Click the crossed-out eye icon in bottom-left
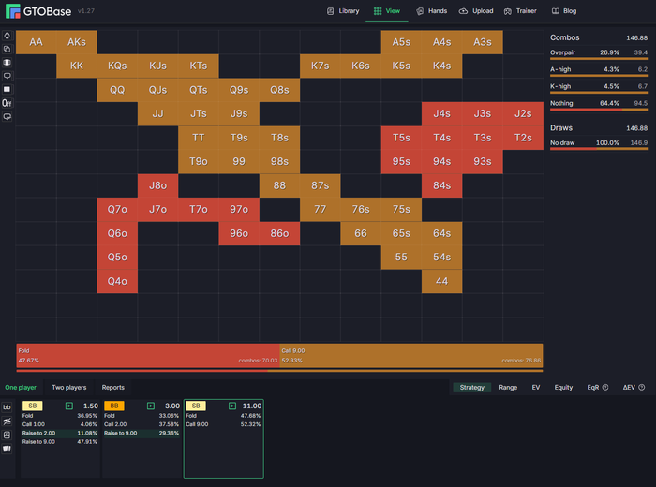 7,421
